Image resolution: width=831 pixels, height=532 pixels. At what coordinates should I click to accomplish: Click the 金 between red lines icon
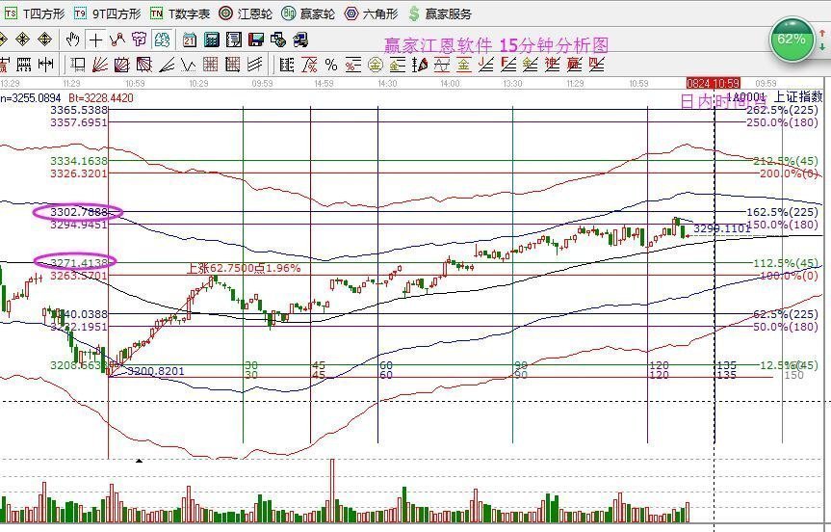pyautogui.click(x=464, y=65)
